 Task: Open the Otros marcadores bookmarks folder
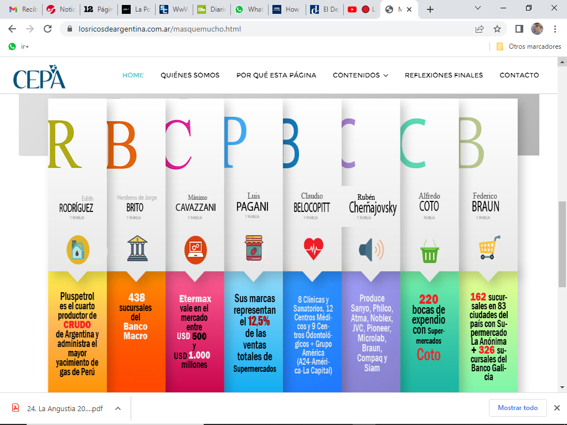pyautogui.click(x=529, y=46)
